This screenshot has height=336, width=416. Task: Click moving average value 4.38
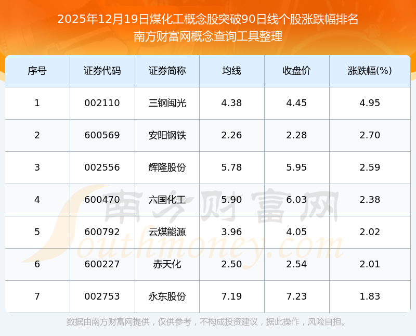(x=231, y=103)
